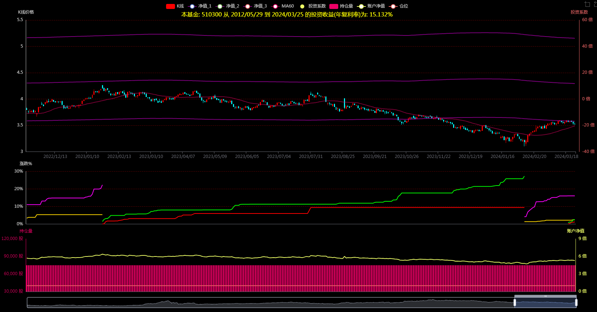
Task: Toggle the K线 series in the legend
Action: (x=175, y=6)
